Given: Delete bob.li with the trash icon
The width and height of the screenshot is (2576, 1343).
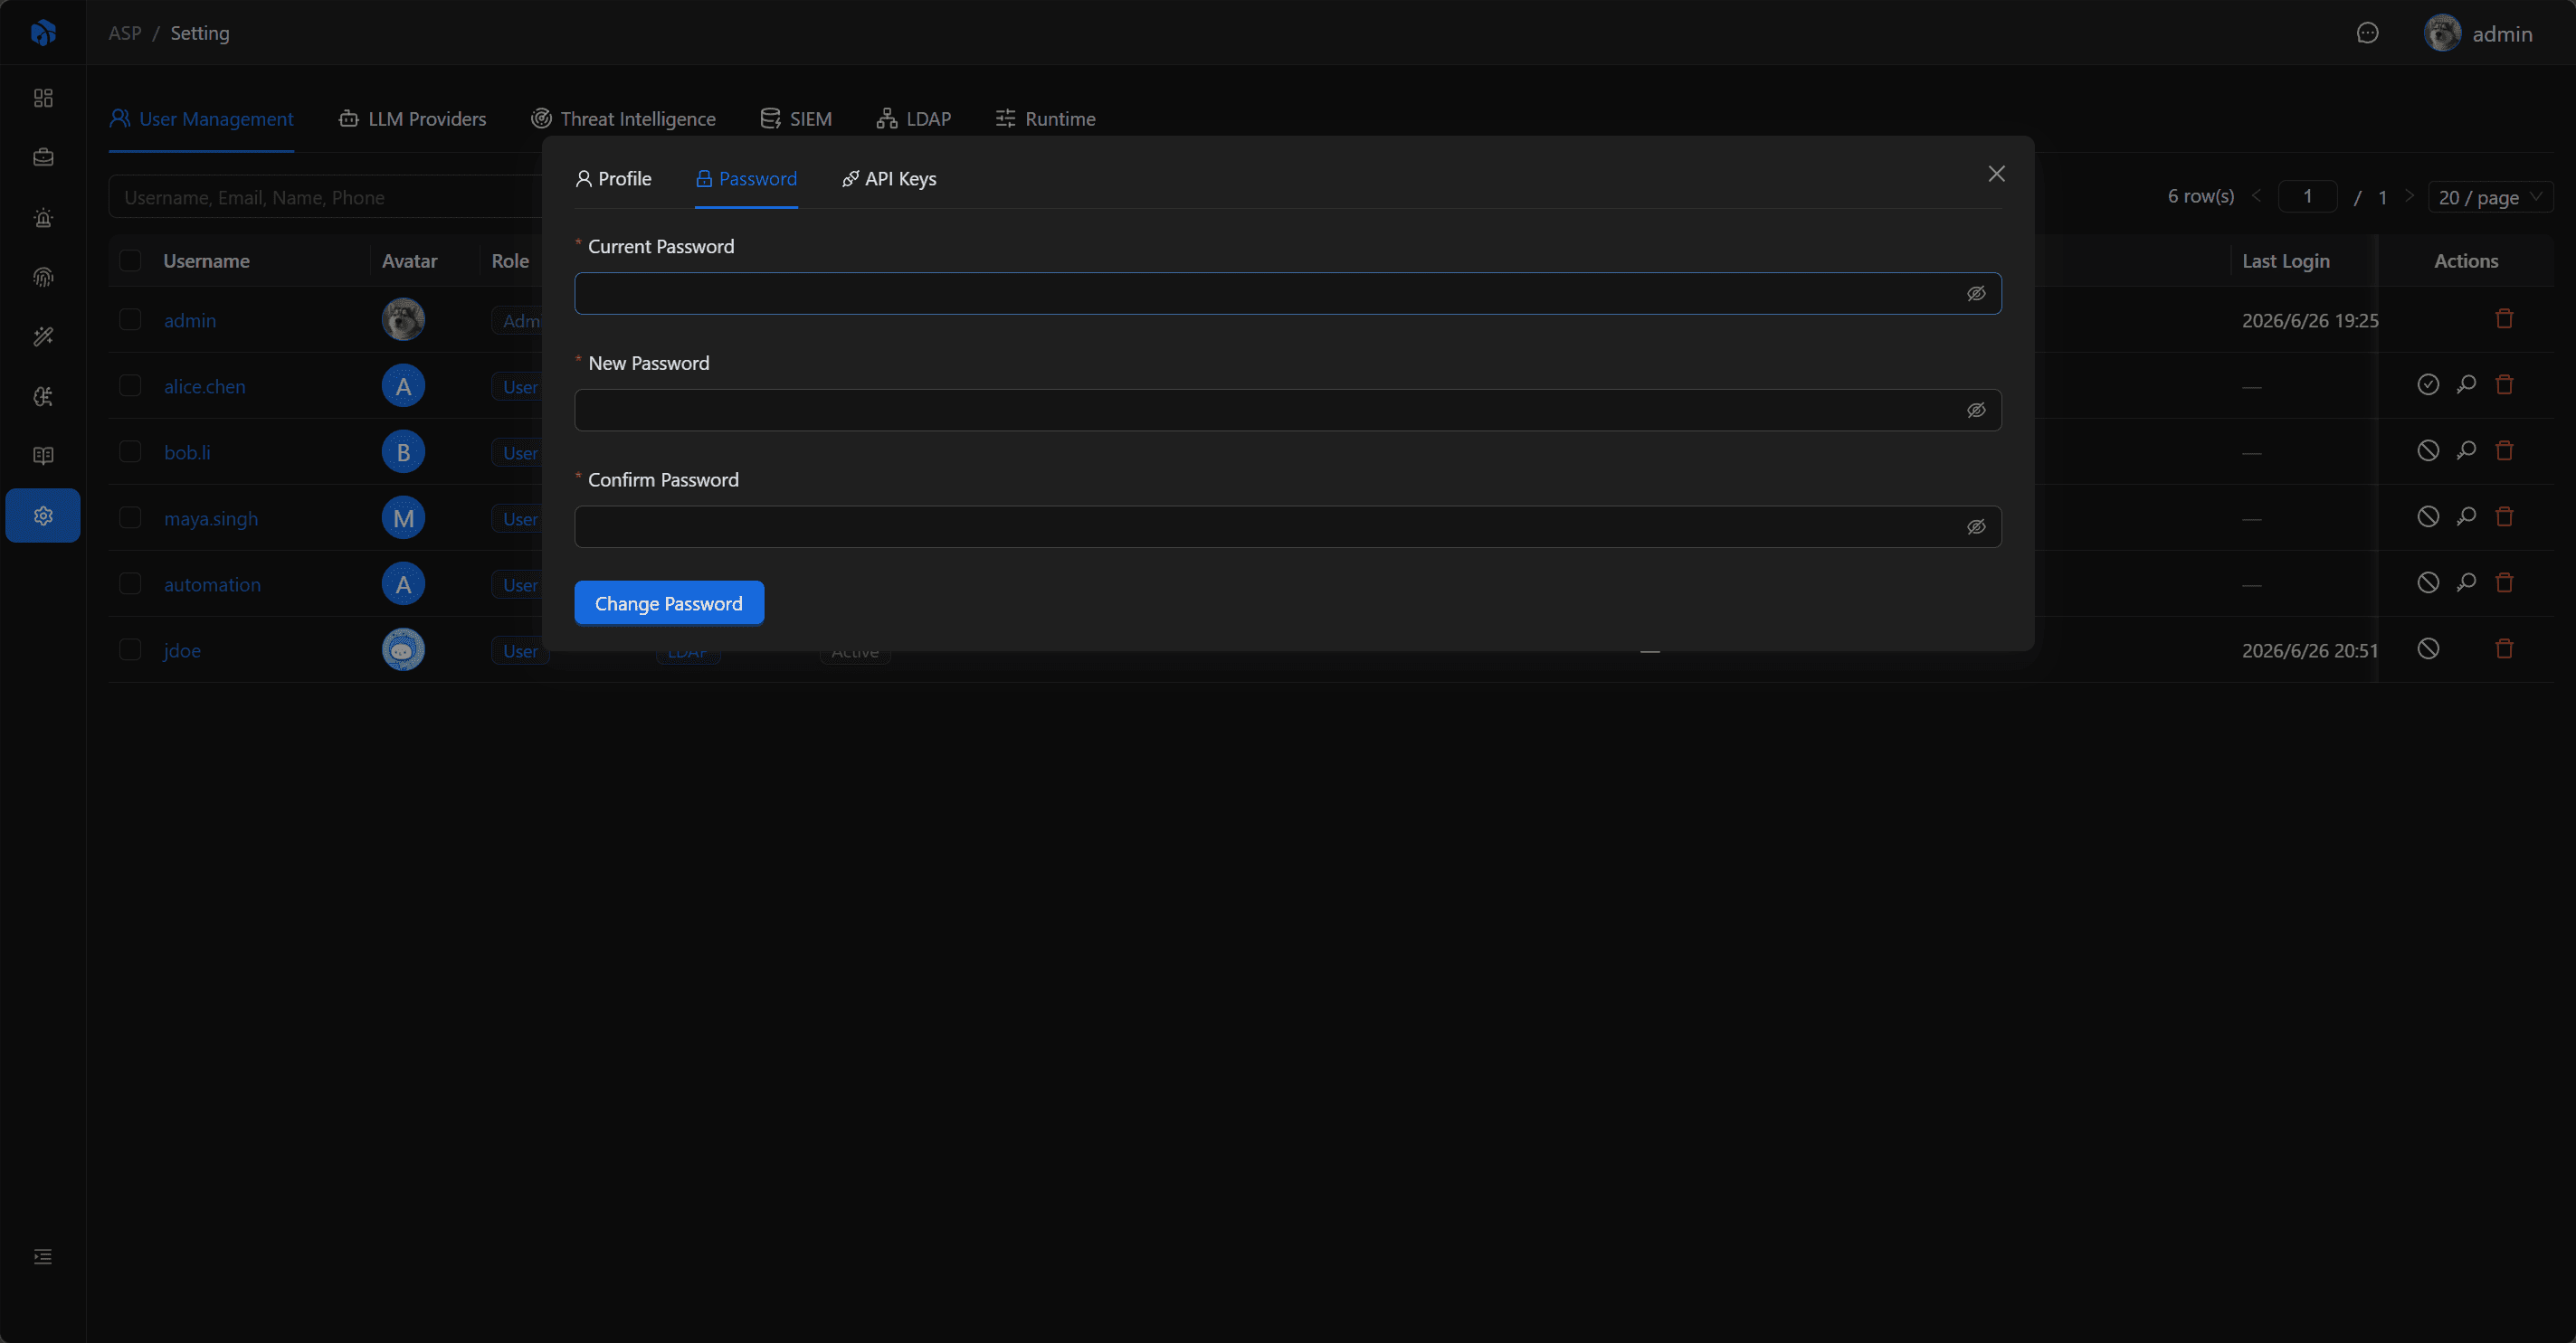Looking at the screenshot, I should tap(2504, 450).
